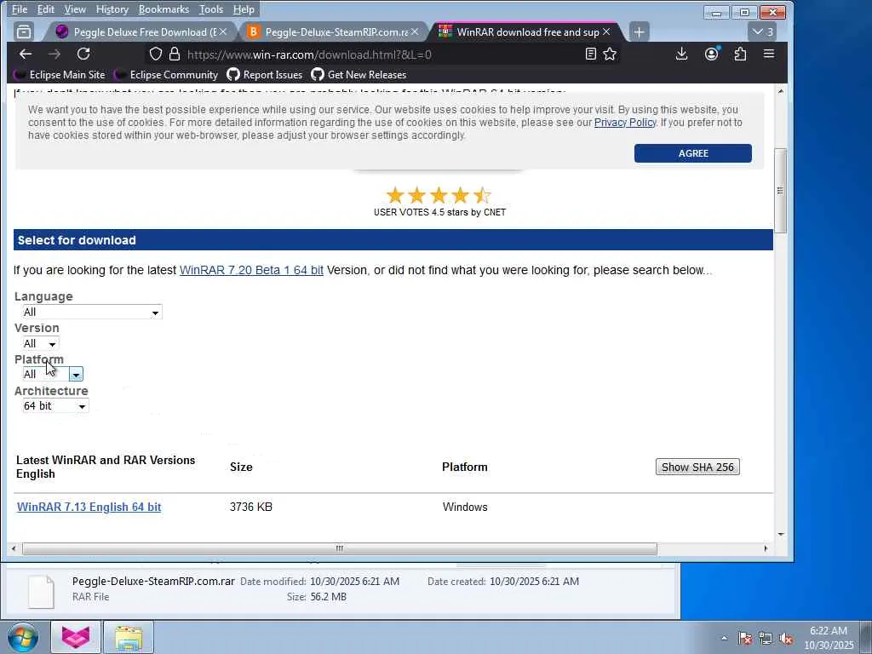Open the File menu
The image size is (872, 654).
pos(20,9)
